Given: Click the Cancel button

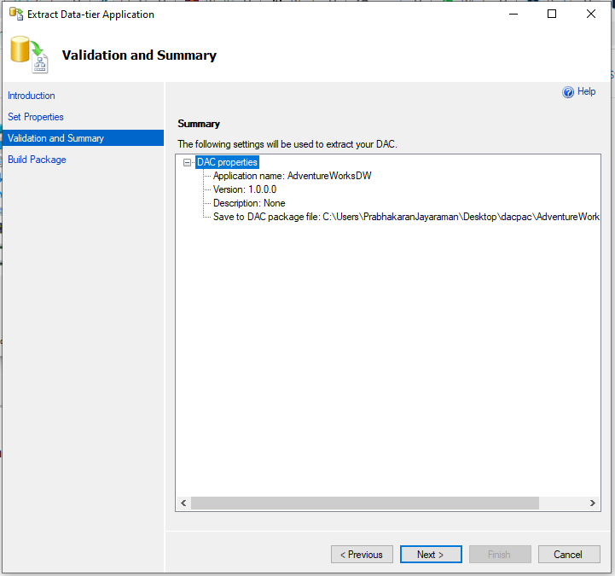Looking at the screenshot, I should coord(569,554).
